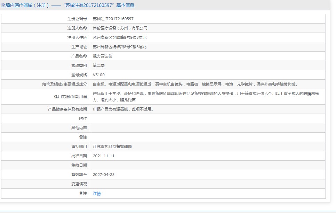Select company name 伟伦医疗设备（苏州）有限公司

(120, 28)
